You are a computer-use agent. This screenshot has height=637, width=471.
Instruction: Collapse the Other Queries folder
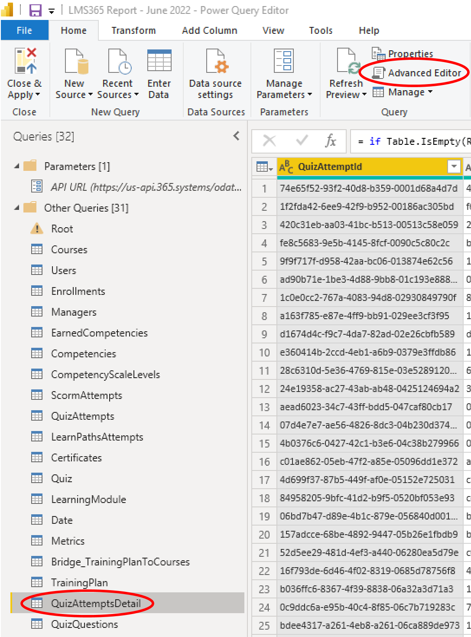[17, 208]
